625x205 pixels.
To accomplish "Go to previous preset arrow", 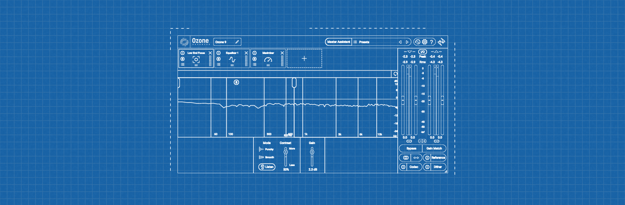I will click(x=400, y=42).
